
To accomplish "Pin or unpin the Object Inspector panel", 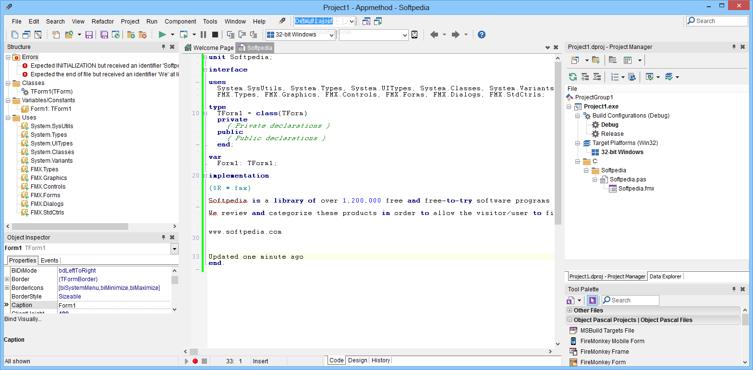I will click(x=163, y=238).
